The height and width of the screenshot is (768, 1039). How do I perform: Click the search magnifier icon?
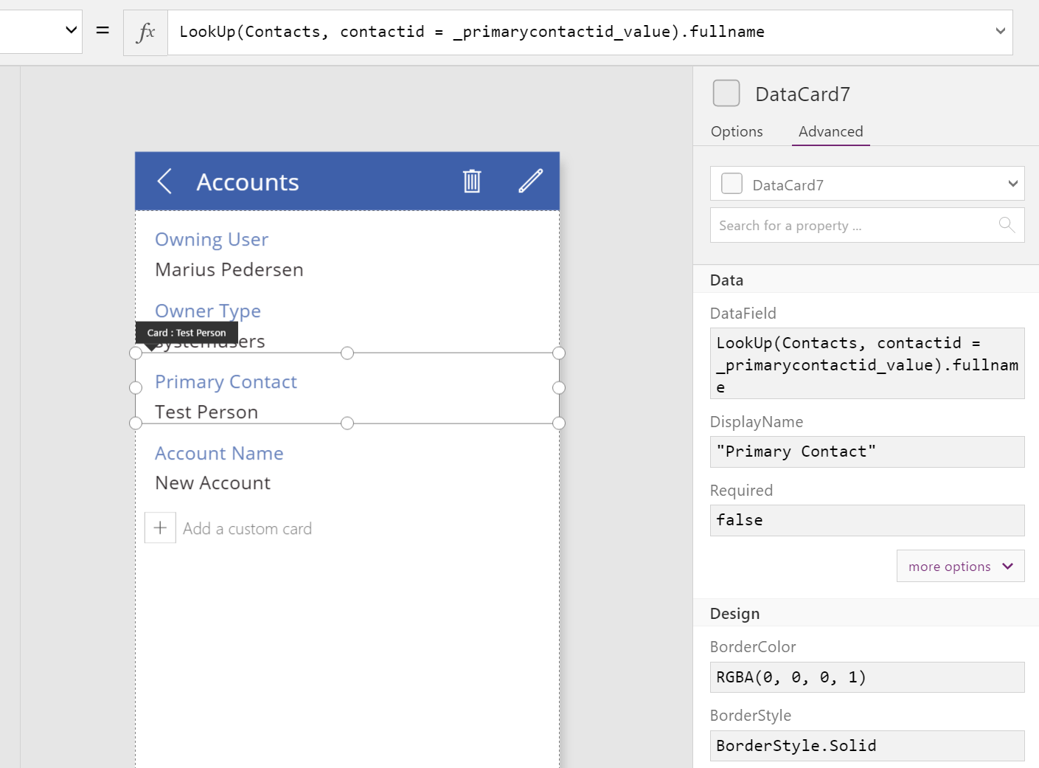(x=1007, y=225)
